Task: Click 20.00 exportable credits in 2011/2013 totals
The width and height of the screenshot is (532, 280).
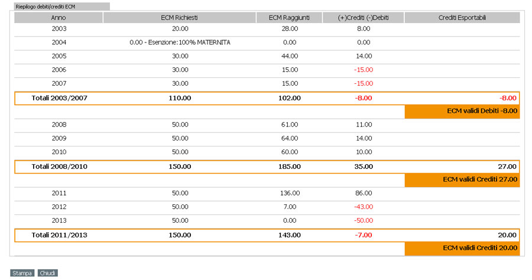Action: click(507, 235)
